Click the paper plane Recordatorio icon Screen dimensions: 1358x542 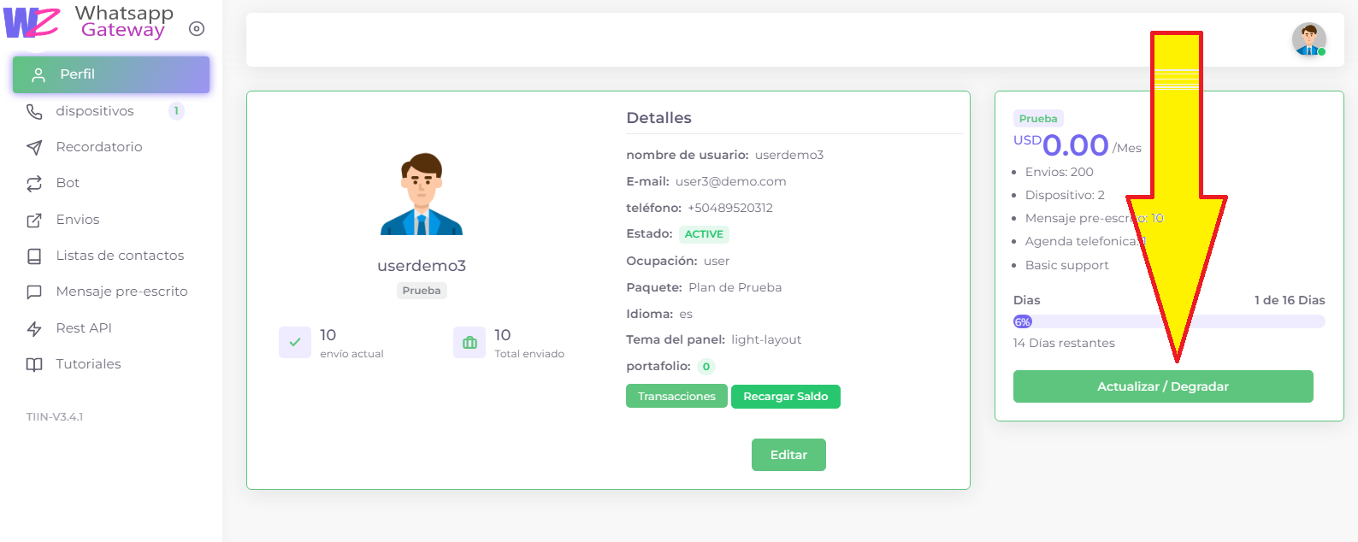[34, 148]
